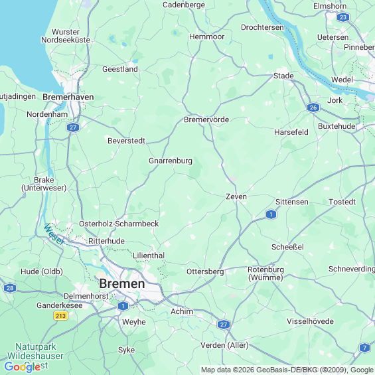Click the A1 shield near Sittensen
Viewport: 375px width, 375px height.
tap(271, 214)
